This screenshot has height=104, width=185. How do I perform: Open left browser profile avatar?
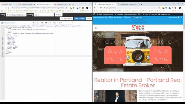coord(87,8)
